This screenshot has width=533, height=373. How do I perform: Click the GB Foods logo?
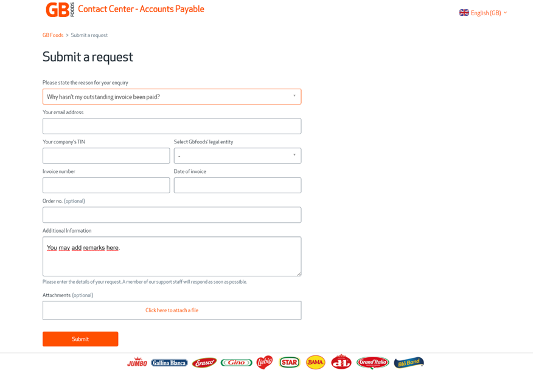tap(60, 10)
